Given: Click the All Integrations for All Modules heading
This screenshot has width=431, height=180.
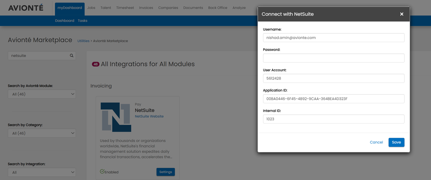Looking at the screenshot, I should 147,64.
